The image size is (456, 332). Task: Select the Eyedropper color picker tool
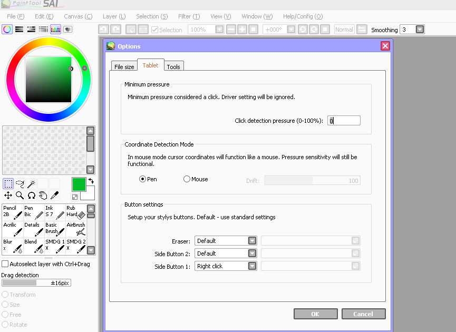click(55, 196)
